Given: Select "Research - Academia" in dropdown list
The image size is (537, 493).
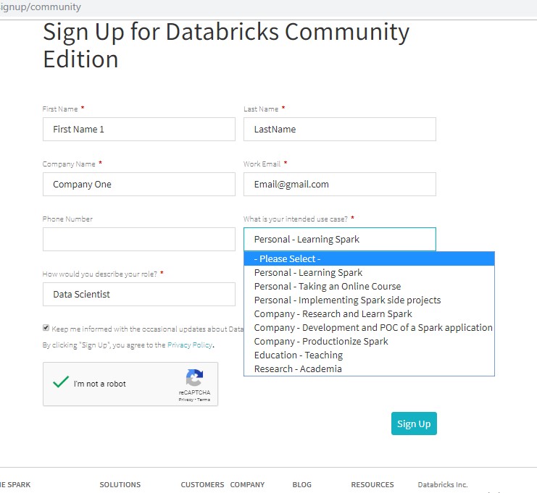Looking at the screenshot, I should pos(298,369).
